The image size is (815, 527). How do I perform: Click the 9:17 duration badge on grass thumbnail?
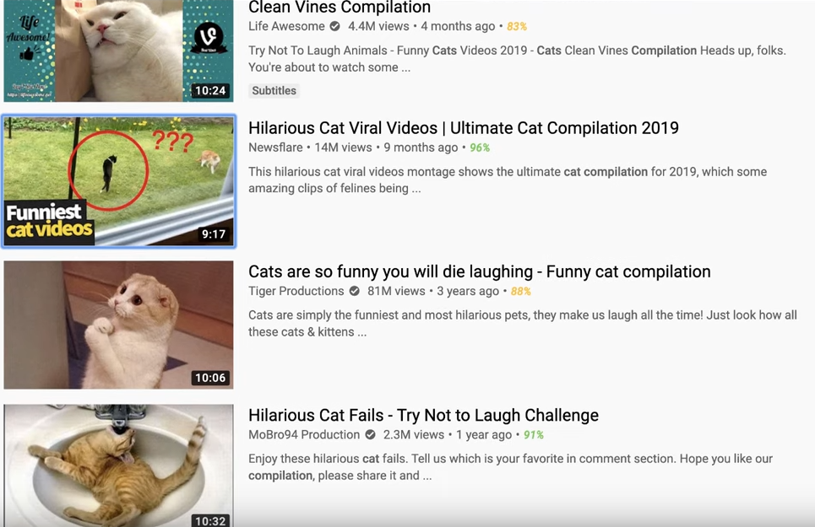point(214,234)
